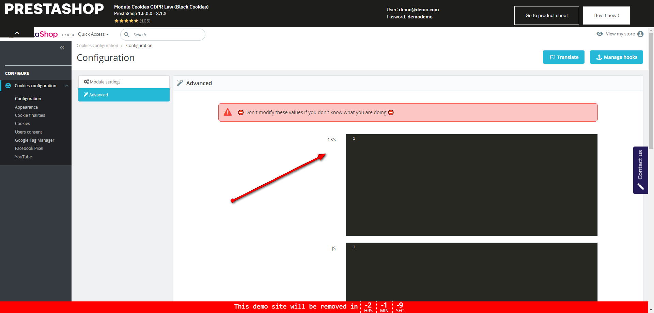This screenshot has width=654, height=313.
Task: Open the user profile avatar icon
Action: pyautogui.click(x=640, y=34)
